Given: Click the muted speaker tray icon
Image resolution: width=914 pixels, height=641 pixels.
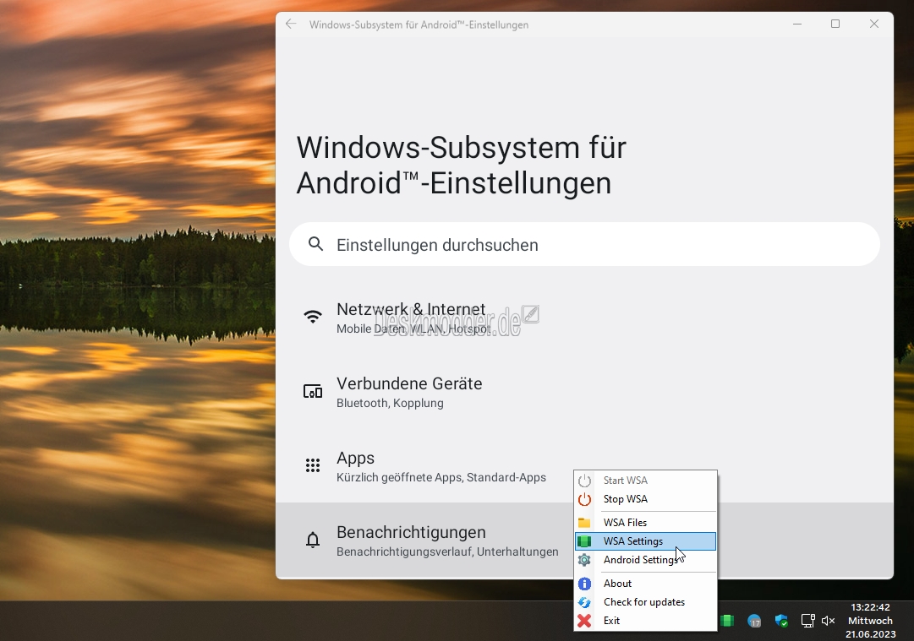Looking at the screenshot, I should tap(829, 621).
